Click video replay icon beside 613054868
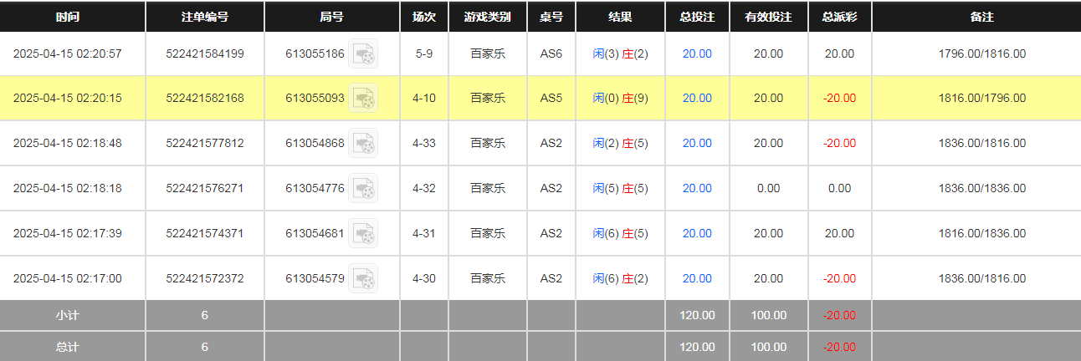Image resolution: width=1081 pixels, height=361 pixels. click(363, 144)
